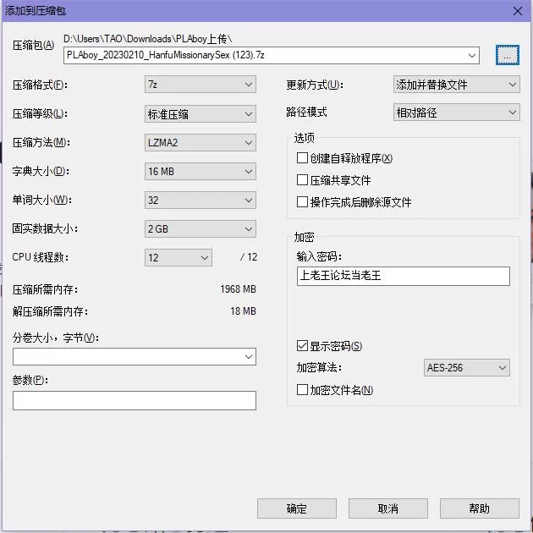Enable the create self-extracting archive (创建自释放程序) checkbox
This screenshot has width=533, height=533.
[x=302, y=158]
